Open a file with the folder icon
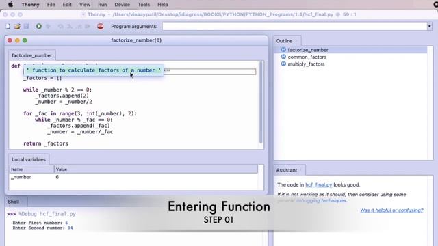Viewport: 438px width, 246px height. 17,26
